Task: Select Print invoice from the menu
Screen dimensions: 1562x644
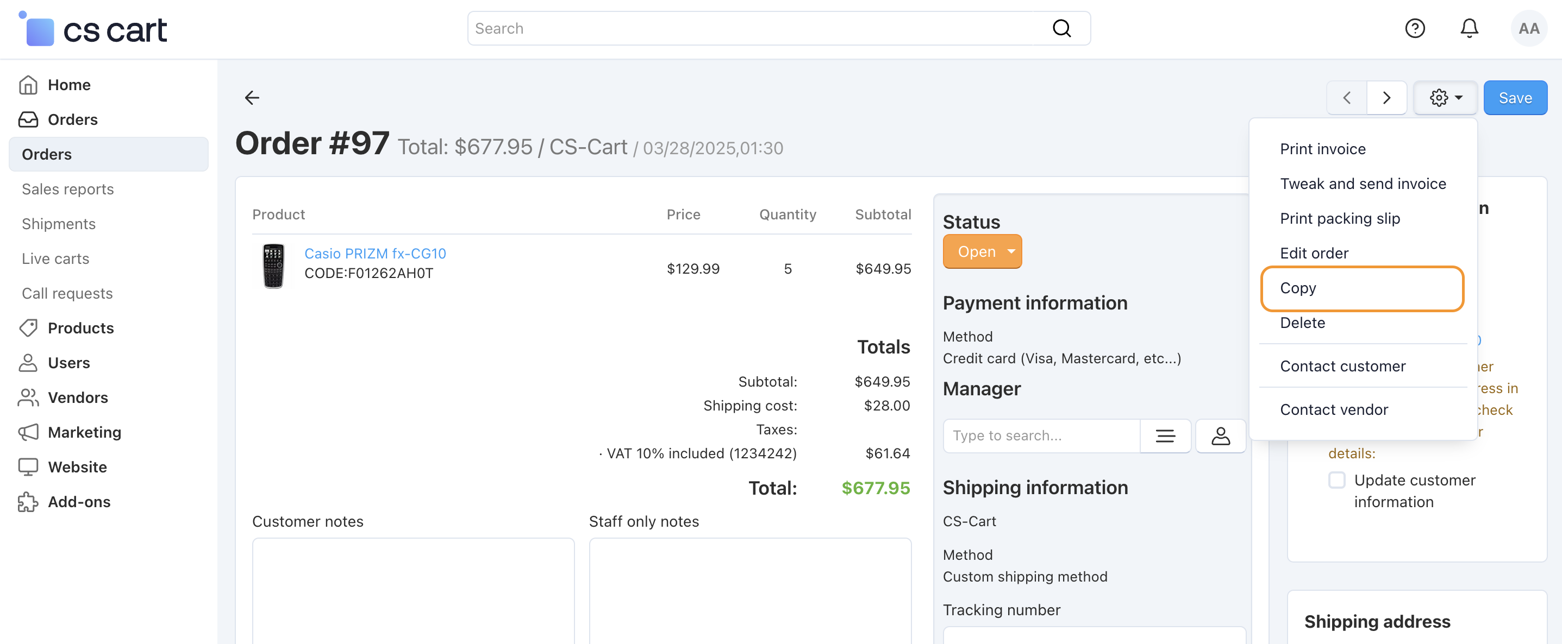Action: pos(1322,149)
